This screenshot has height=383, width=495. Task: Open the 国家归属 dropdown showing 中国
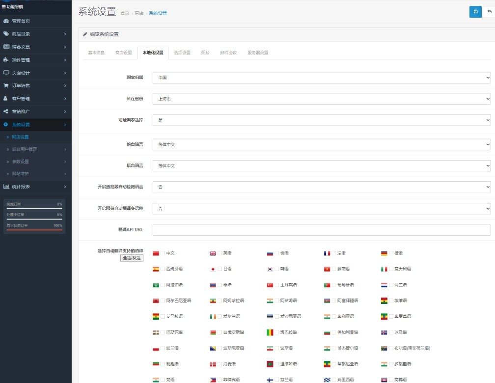pyautogui.click(x=322, y=78)
